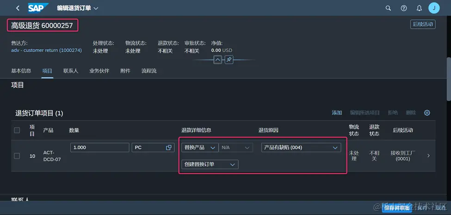Open the N/A dropdown
This screenshot has height=215, width=451.
[x=235, y=147]
